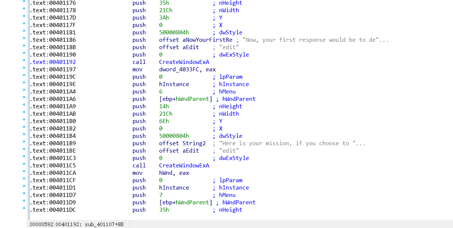Select address .text:00401176
Screen dimensions: 453x228
point(53,3)
